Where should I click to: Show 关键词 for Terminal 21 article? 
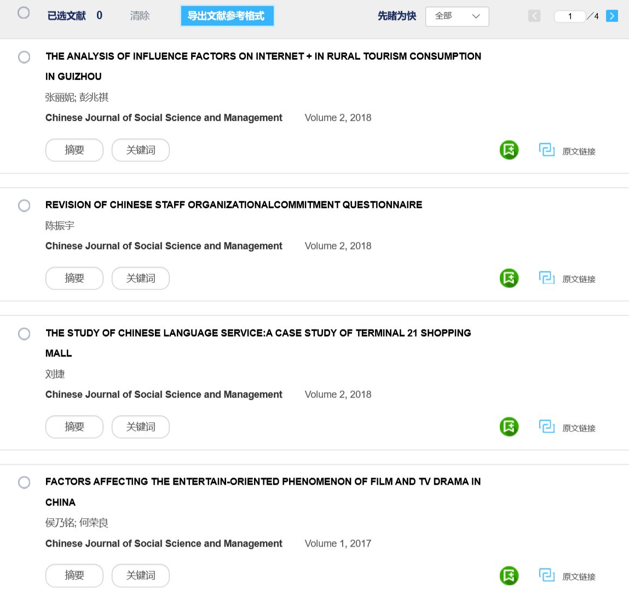140,427
